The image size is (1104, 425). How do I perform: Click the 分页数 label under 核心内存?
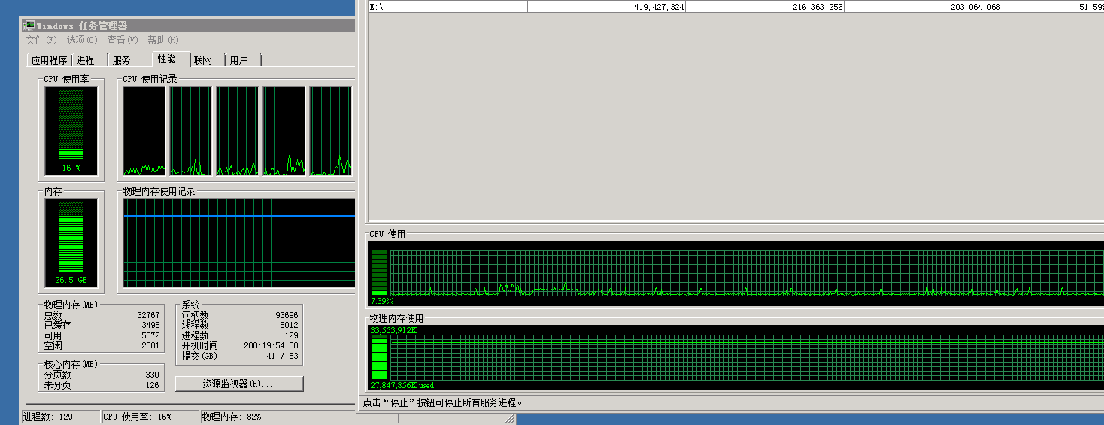(57, 375)
